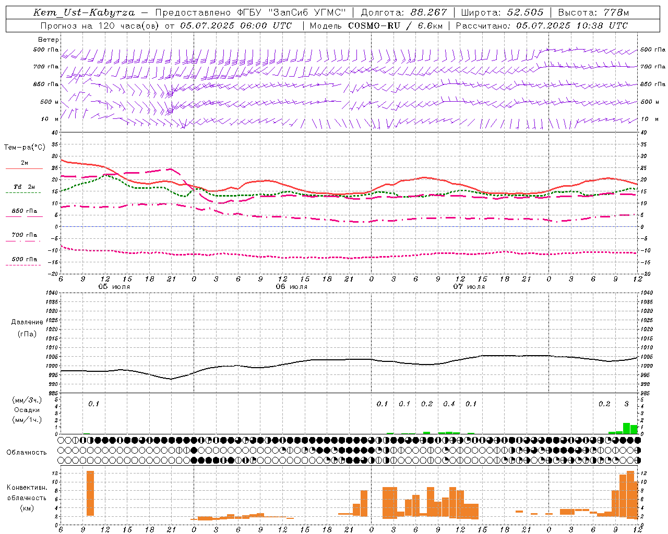Image resolution: width=668 pixels, height=534 pixels.
Task: Select the 850 гПа temperature legend entry
Action: (24, 213)
